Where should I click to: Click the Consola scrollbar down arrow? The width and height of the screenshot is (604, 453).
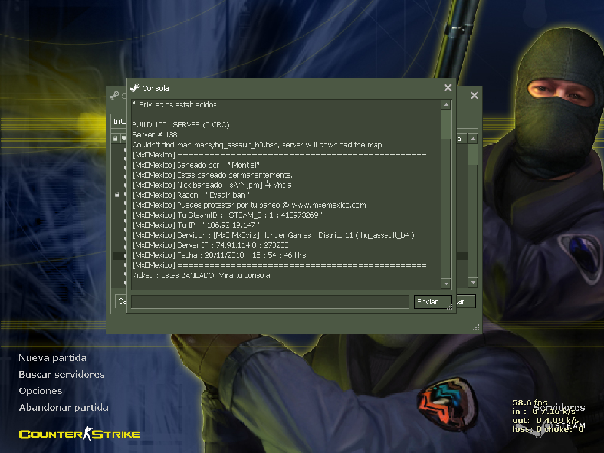(446, 284)
